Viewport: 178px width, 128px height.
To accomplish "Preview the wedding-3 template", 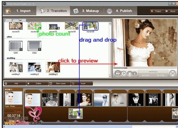I will coord(53,67).
